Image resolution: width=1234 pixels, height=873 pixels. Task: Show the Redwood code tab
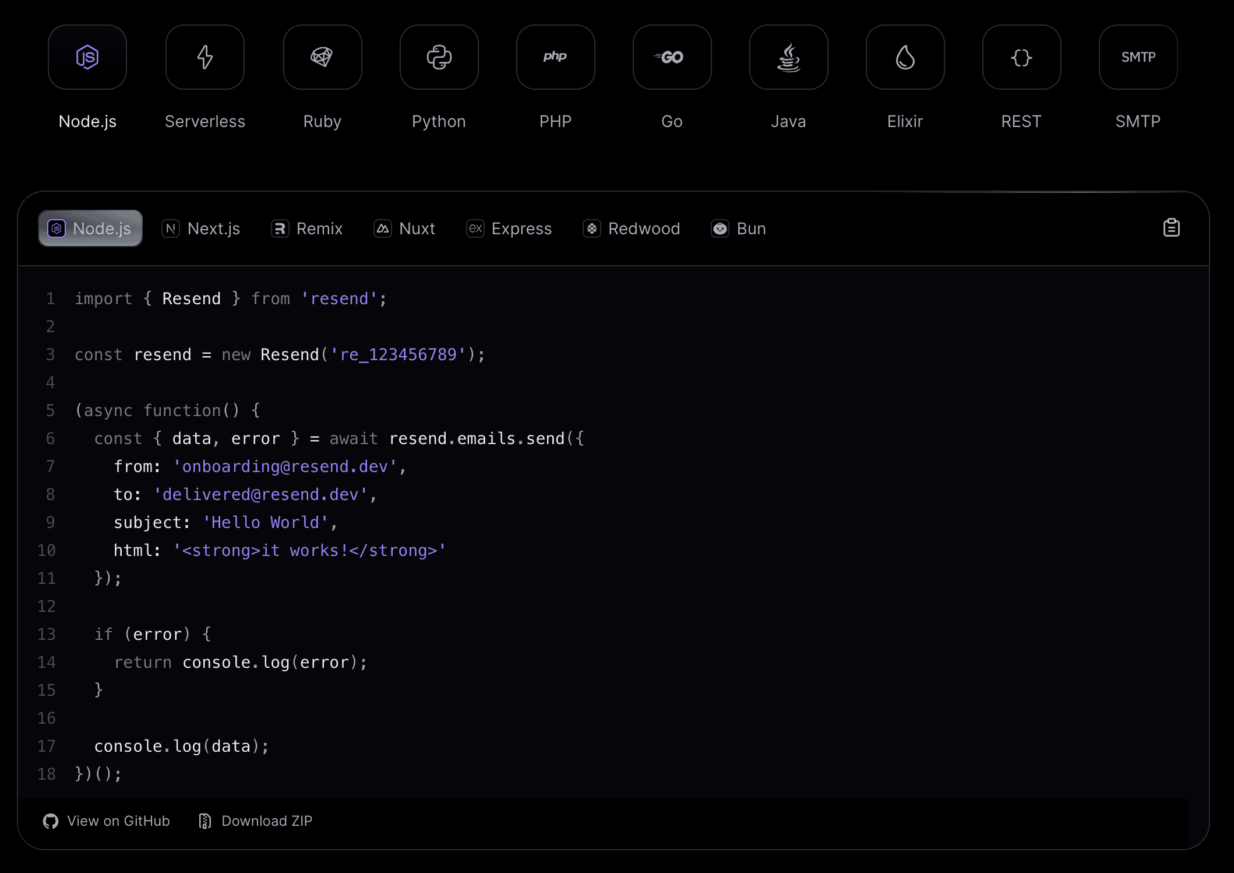click(632, 228)
